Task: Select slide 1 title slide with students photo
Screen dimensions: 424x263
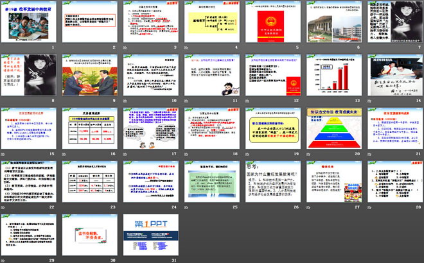Action: (27, 22)
